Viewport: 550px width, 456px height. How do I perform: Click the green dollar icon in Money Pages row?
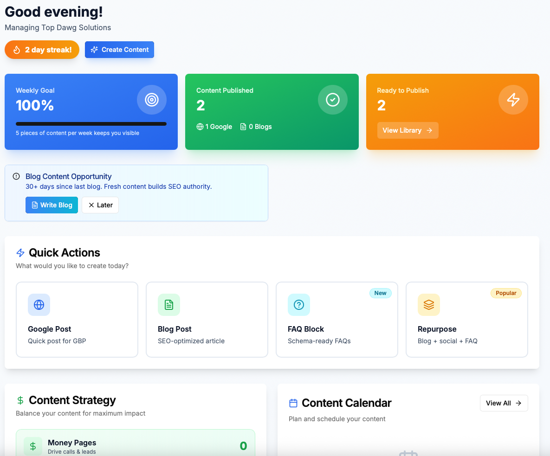[33, 446]
